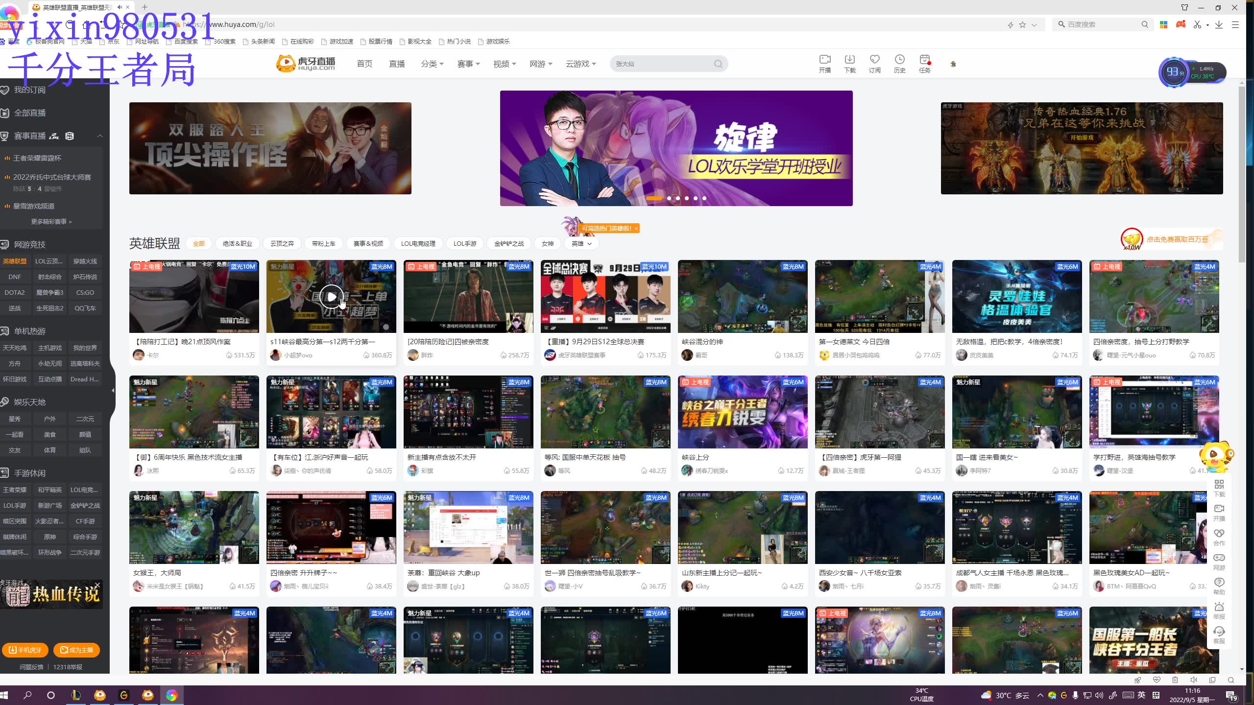1254x705 pixels.
Task: Click the search magnifier icon
Action: coord(720,64)
